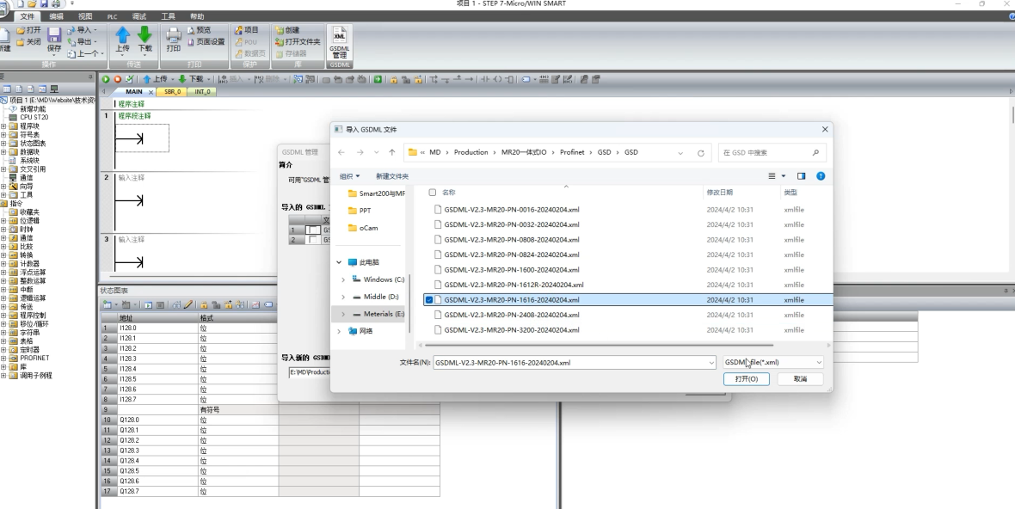
Task: Open the 组织 dropdown in the file dialog
Action: pyautogui.click(x=349, y=176)
